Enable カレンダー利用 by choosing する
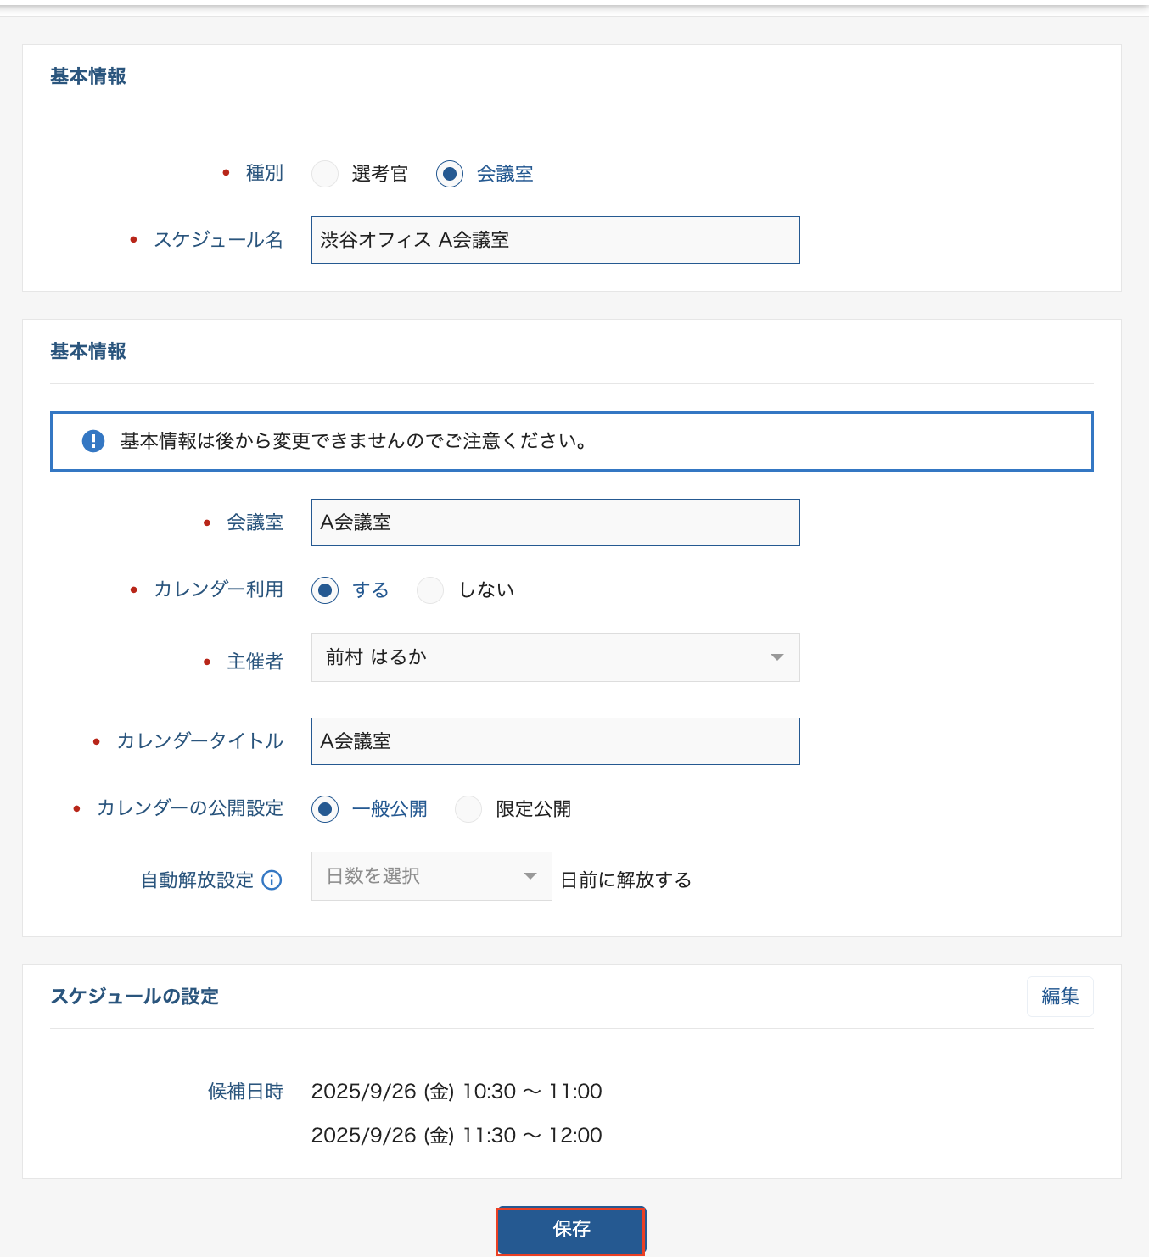Viewport: 1149px width, 1257px height. pos(325,590)
